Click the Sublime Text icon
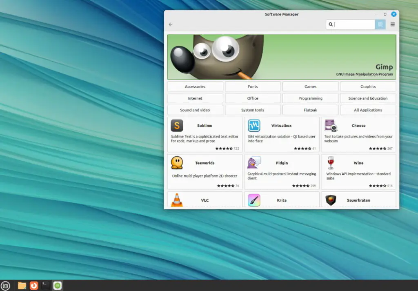418x291 pixels. pos(177,126)
